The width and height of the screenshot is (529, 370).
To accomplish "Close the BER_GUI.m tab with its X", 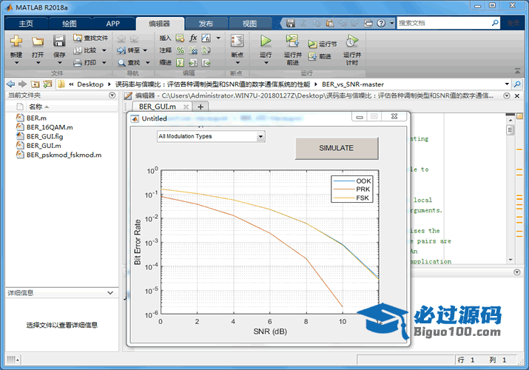I will (186, 107).
